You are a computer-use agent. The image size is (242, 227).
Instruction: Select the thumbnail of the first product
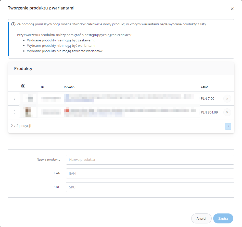pos(29,99)
